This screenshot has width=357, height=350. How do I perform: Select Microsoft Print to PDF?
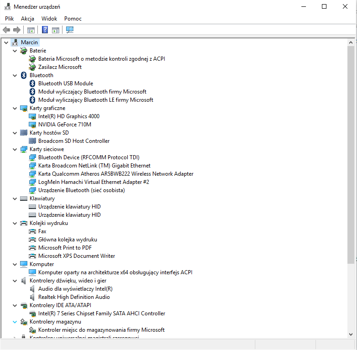(x=65, y=248)
